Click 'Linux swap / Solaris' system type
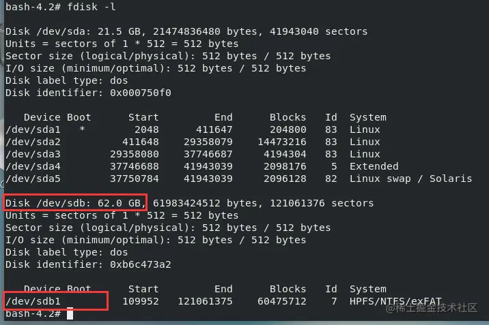The height and width of the screenshot is (325, 489). pos(410,179)
